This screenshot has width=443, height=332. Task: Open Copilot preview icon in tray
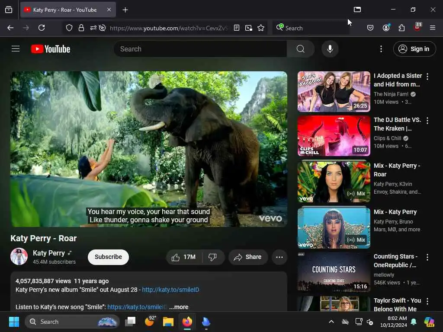pos(429,322)
